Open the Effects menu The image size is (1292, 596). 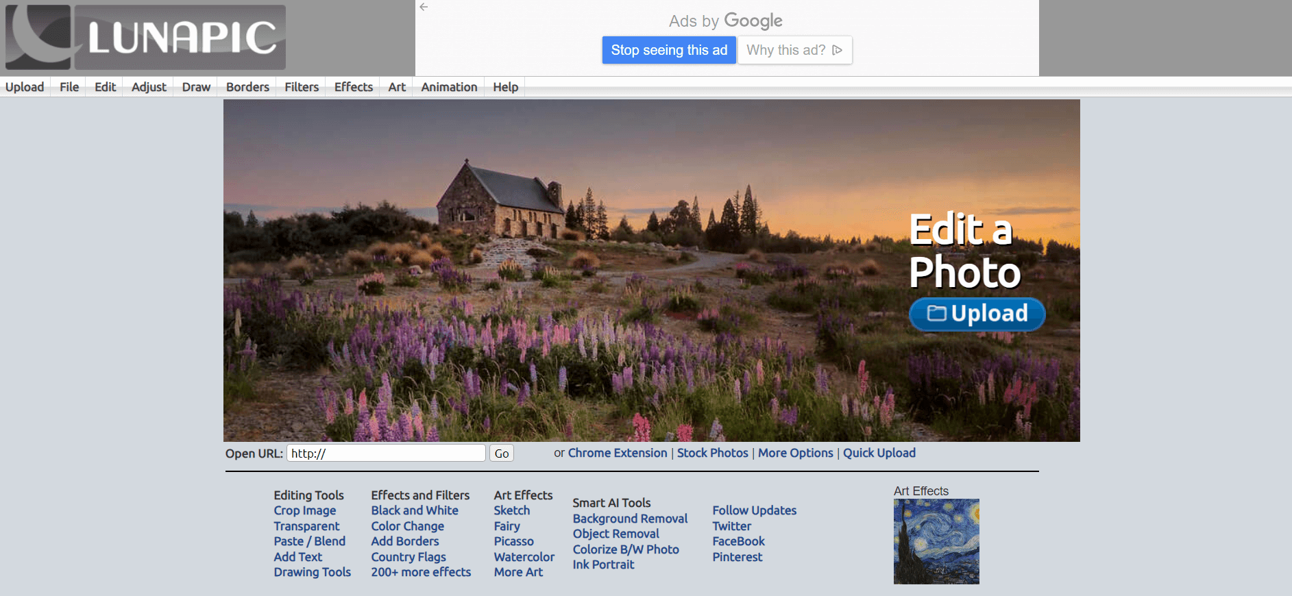point(354,87)
